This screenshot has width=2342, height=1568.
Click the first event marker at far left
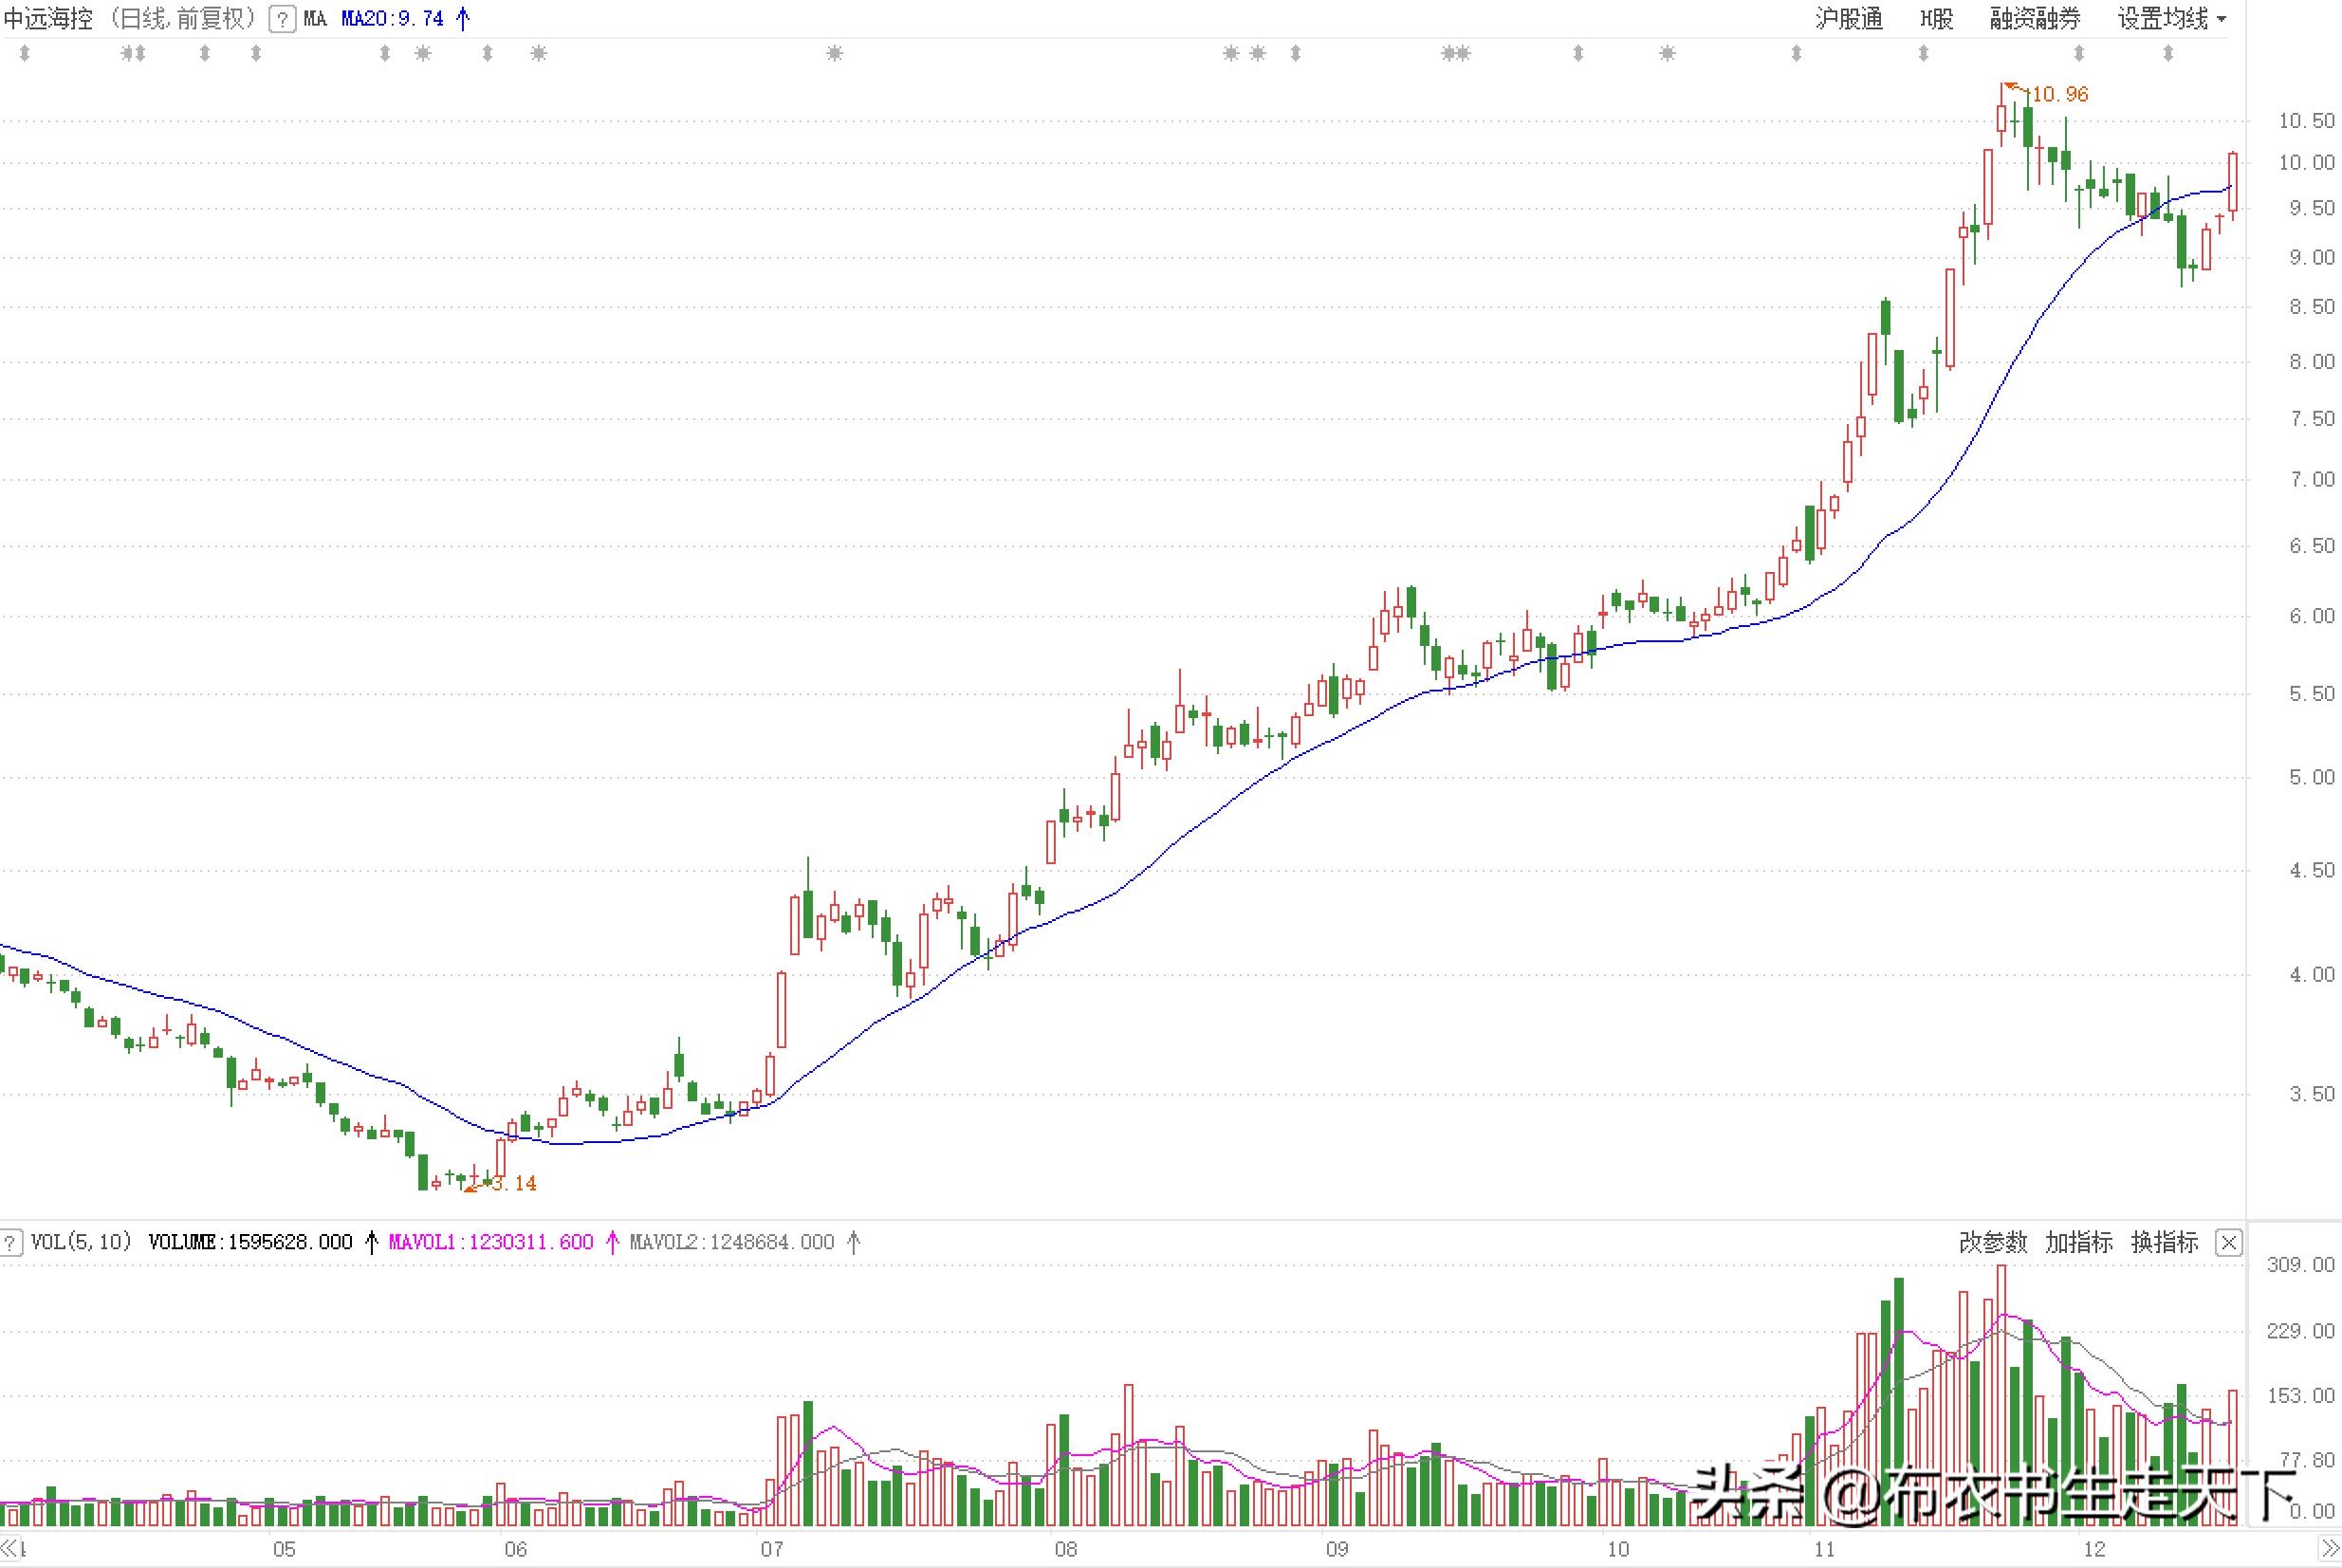click(25, 53)
